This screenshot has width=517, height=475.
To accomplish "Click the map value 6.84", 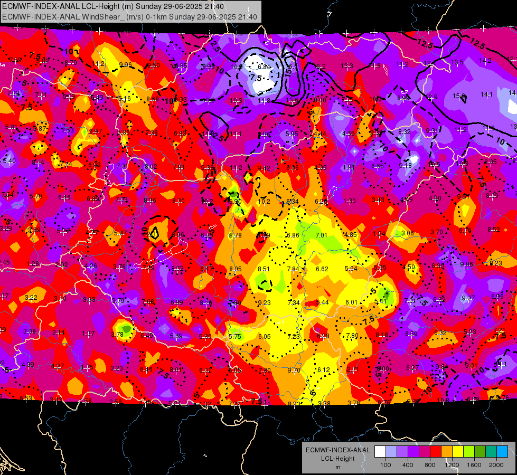I will (x=264, y=66).
